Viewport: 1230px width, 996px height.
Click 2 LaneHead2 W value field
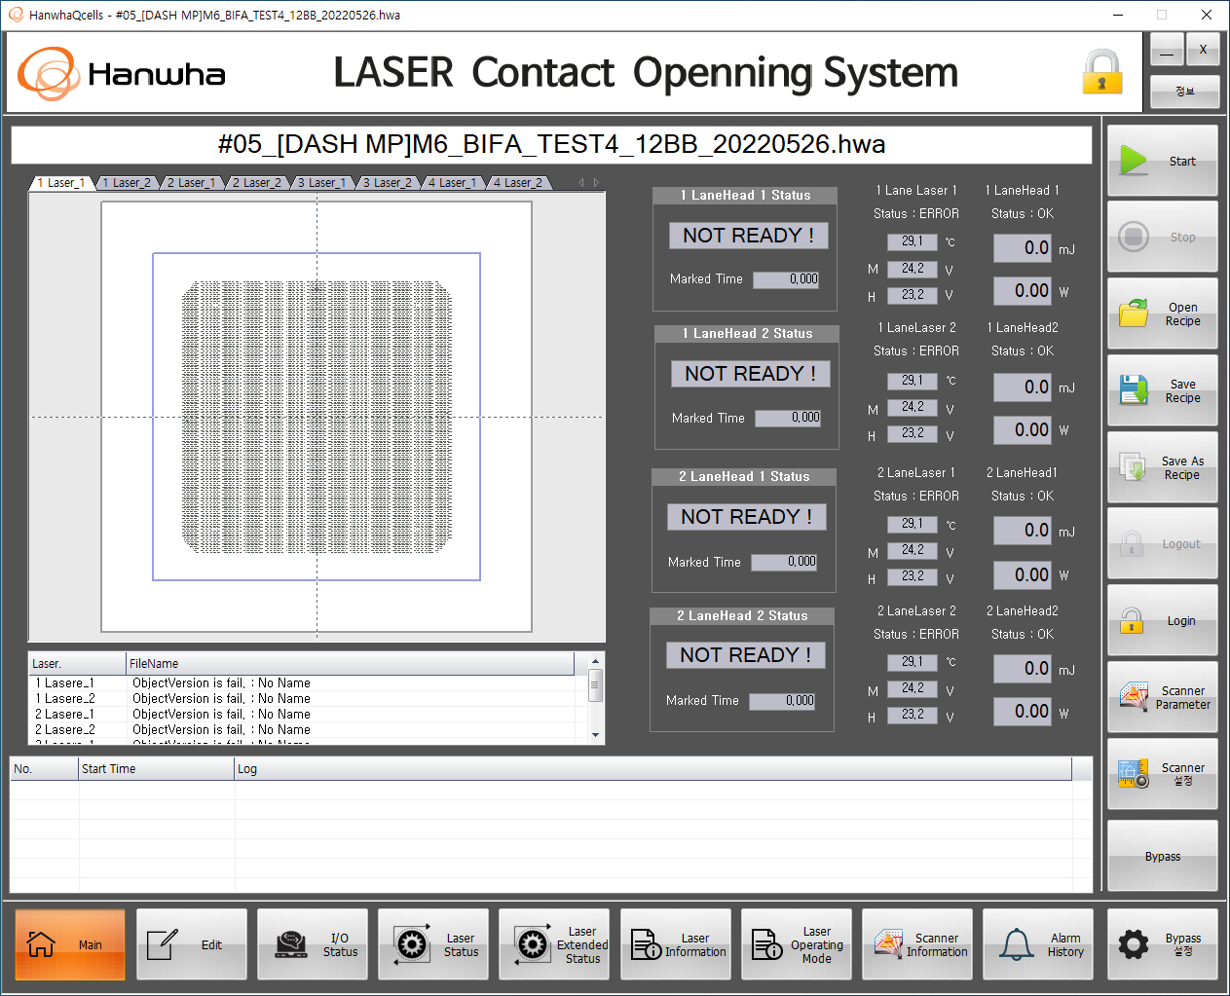pos(1023,712)
